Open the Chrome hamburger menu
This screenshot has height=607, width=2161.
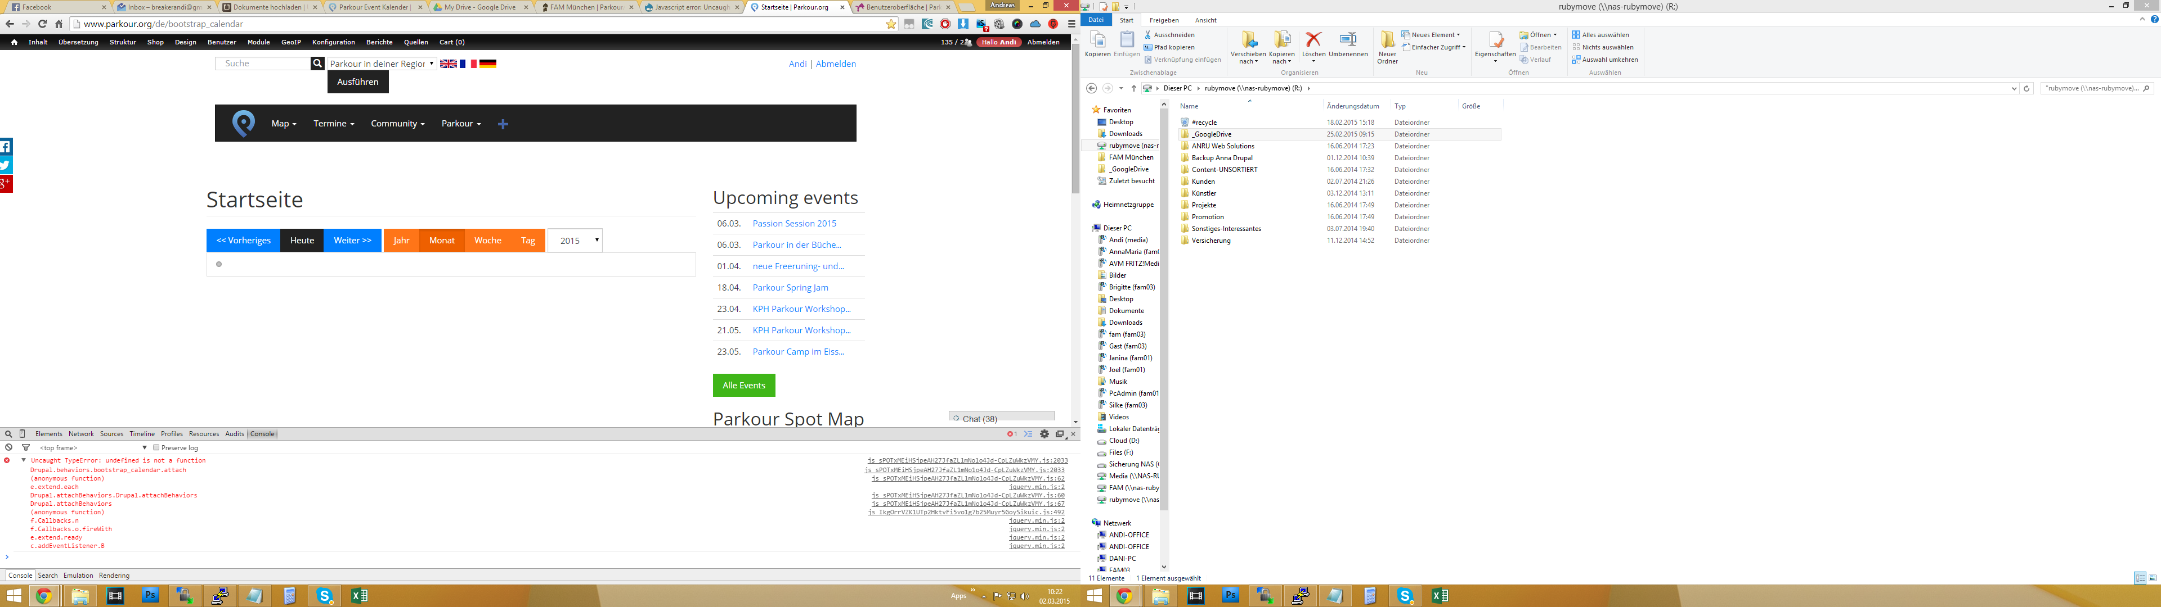coord(1071,24)
